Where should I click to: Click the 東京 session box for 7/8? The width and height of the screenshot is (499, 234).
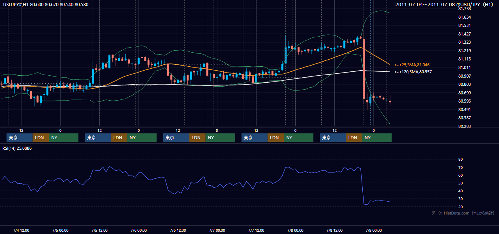[x=333, y=138]
